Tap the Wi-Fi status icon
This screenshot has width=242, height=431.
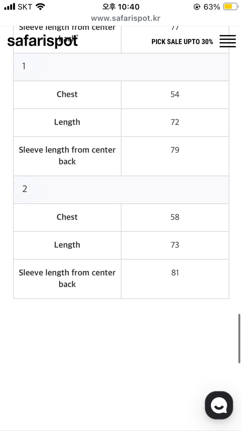[x=40, y=7]
